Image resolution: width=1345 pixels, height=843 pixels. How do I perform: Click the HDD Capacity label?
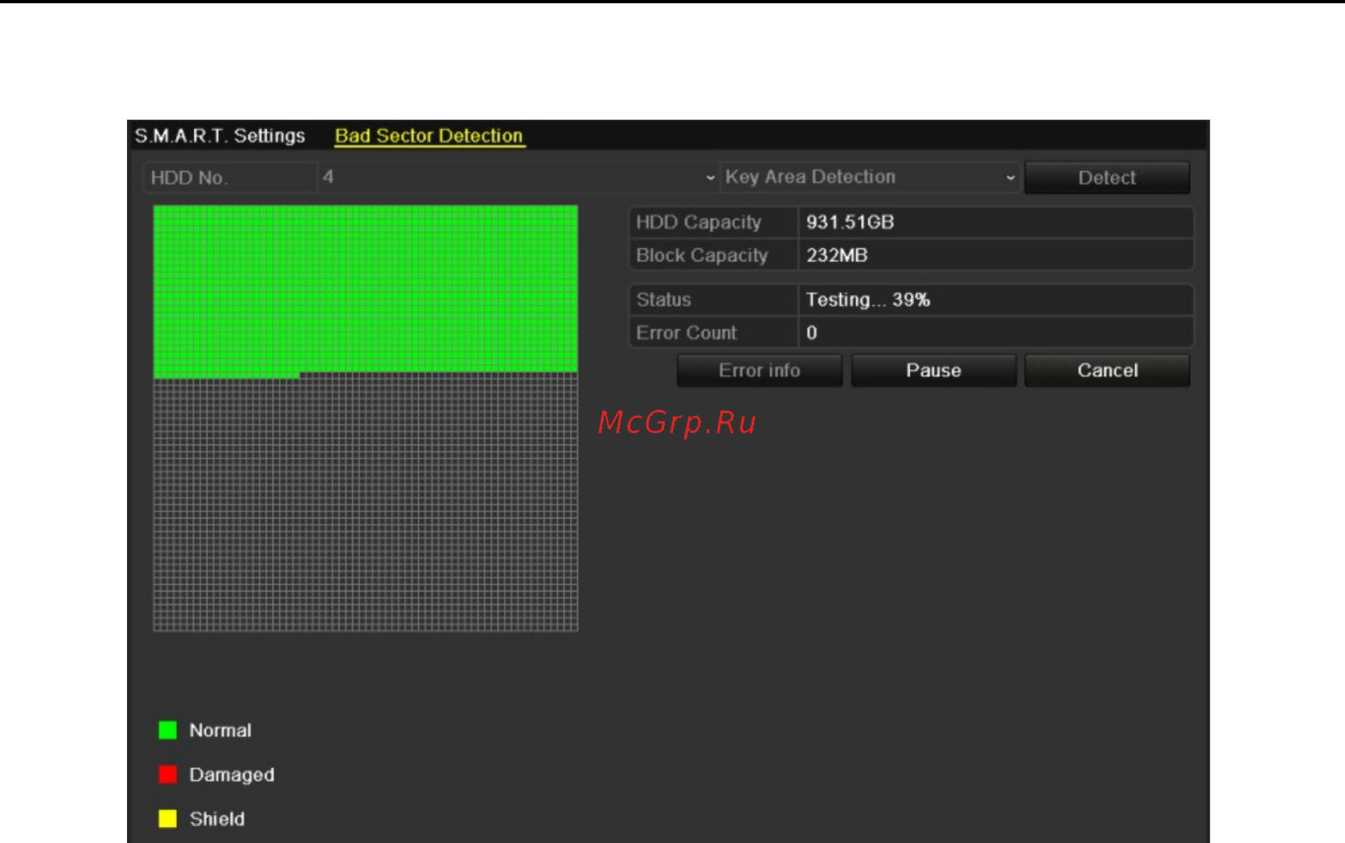pos(699,223)
